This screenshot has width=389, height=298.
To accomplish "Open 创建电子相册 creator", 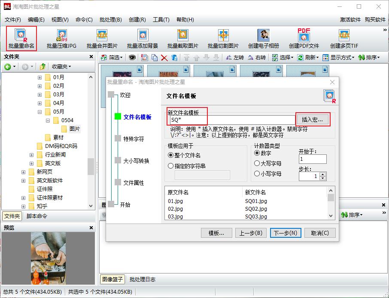I will point(263,38).
